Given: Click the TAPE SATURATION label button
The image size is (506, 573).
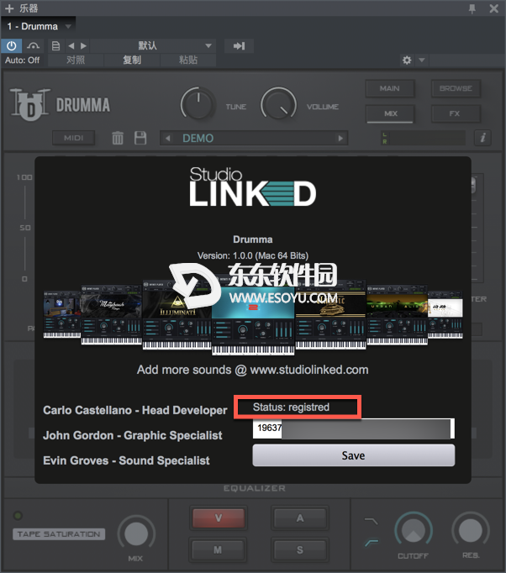Looking at the screenshot, I should [59, 534].
